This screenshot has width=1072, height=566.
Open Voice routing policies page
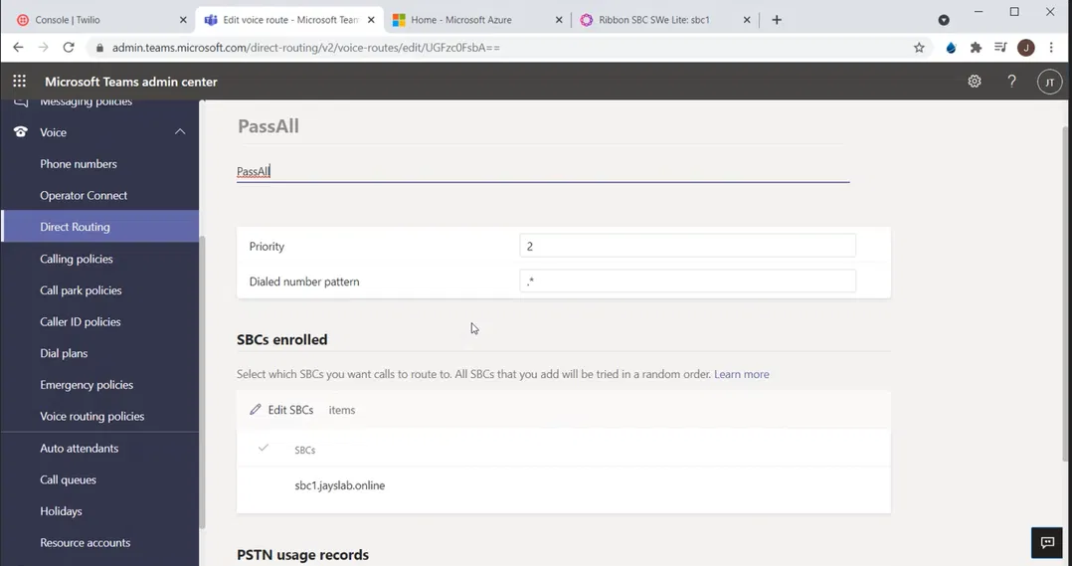91,417
